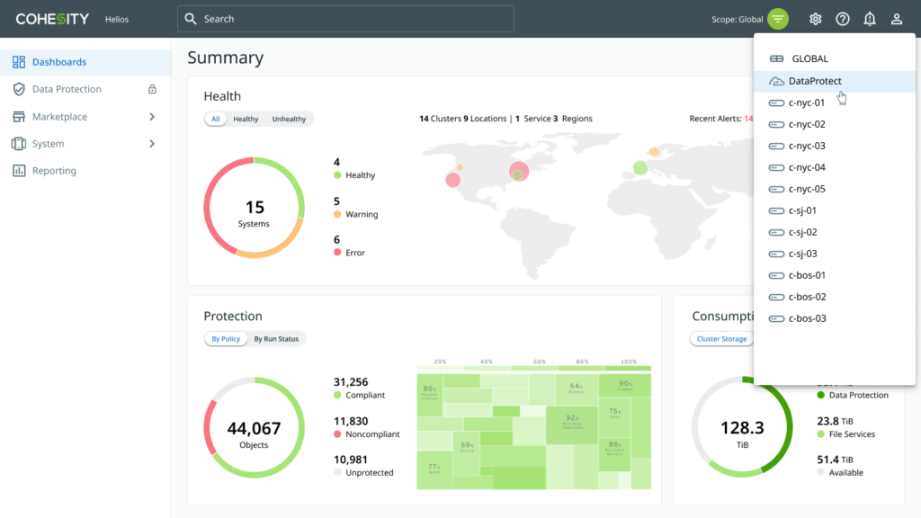Screen dimensions: 921x518
Task: Click the Data Protection lock icon
Action: pos(152,89)
